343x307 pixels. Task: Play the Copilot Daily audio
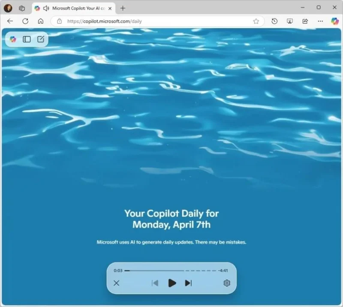(172, 283)
